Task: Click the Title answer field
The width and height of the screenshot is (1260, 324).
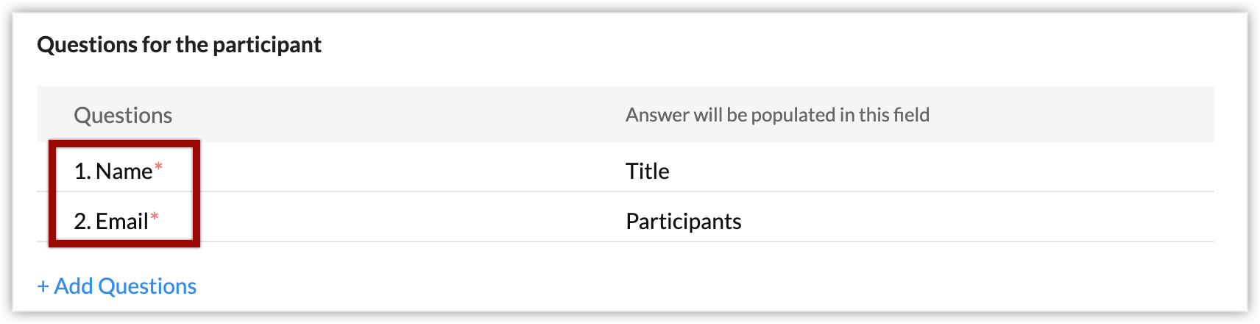Action: pos(648,171)
